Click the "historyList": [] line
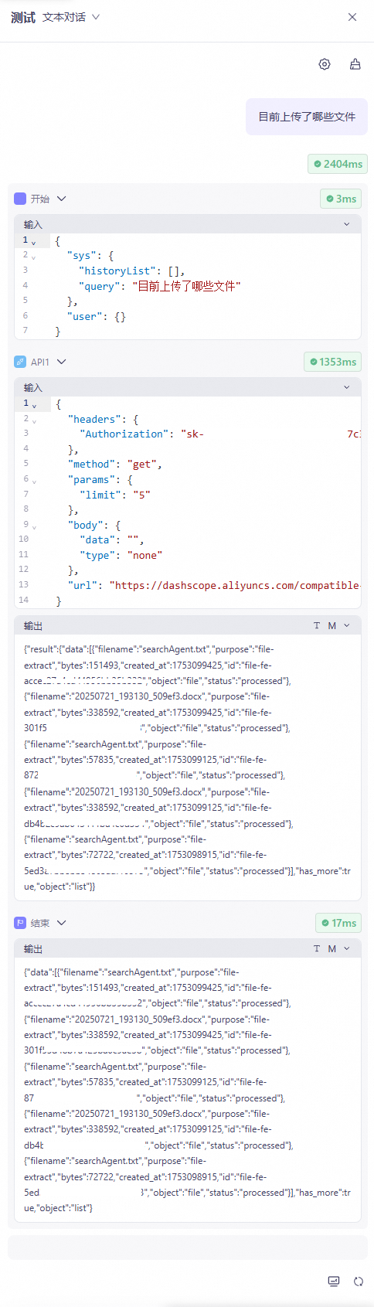Viewport: 374px width, 1307px height. [132, 271]
